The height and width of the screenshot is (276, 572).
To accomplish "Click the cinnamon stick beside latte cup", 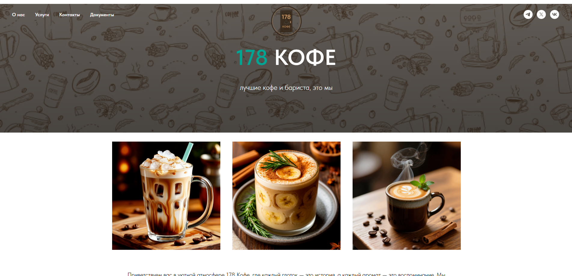I will click(x=439, y=232).
